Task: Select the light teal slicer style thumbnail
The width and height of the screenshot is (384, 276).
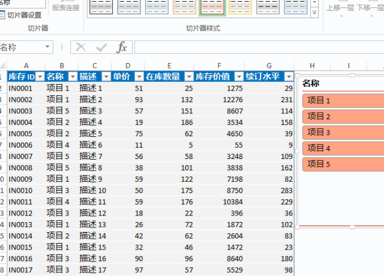Action: pyautogui.click(x=157, y=7)
